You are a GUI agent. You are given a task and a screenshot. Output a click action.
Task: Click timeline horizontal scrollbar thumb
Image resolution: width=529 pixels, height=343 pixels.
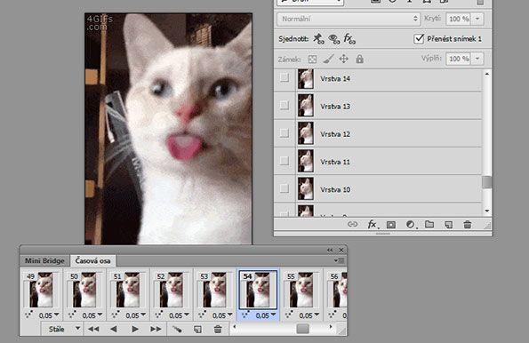[302, 329]
